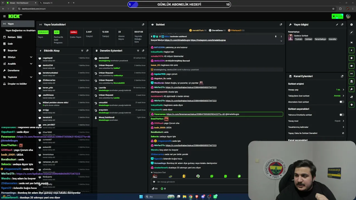Click the Turkish tag chip
The height and width of the screenshot is (200, 356).
pos(298,39)
